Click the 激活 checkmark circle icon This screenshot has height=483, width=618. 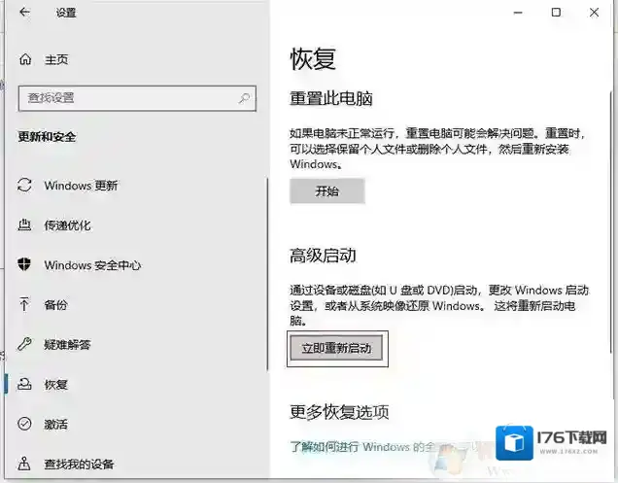[x=24, y=424]
